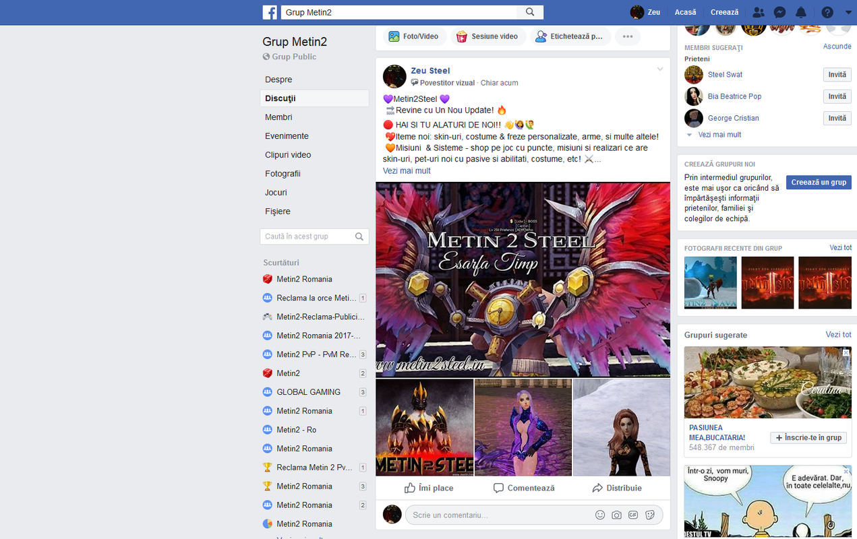Open the help question mark icon
857x539 pixels.
827,12
